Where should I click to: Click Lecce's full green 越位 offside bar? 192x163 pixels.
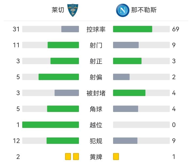pos(50,125)
